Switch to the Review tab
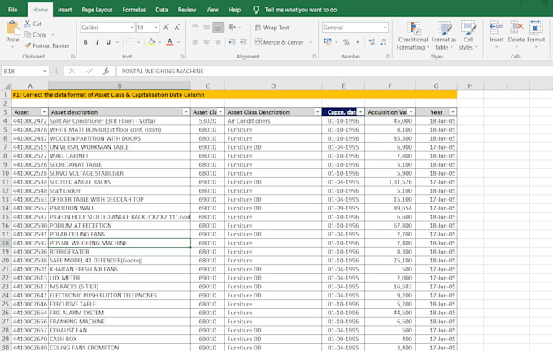 pyautogui.click(x=187, y=10)
